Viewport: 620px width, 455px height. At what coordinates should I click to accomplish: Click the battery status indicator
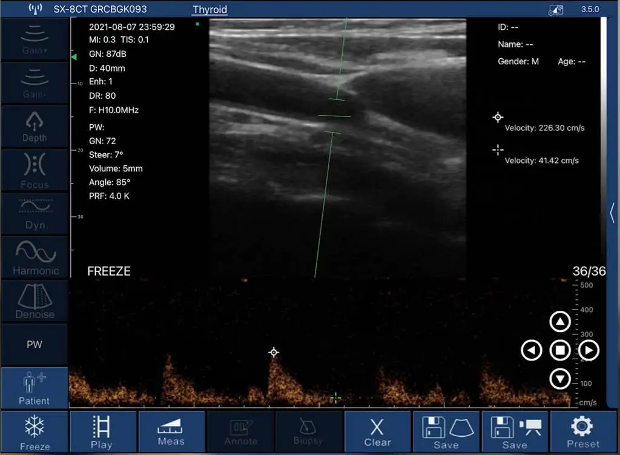click(555, 10)
